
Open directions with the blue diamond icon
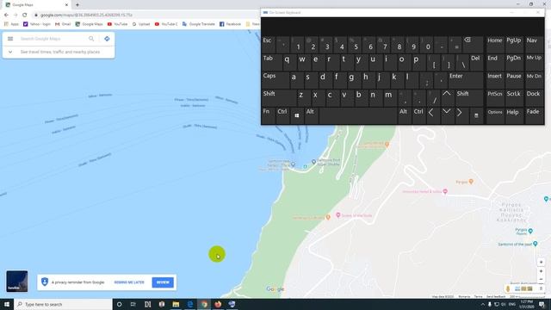point(107,39)
